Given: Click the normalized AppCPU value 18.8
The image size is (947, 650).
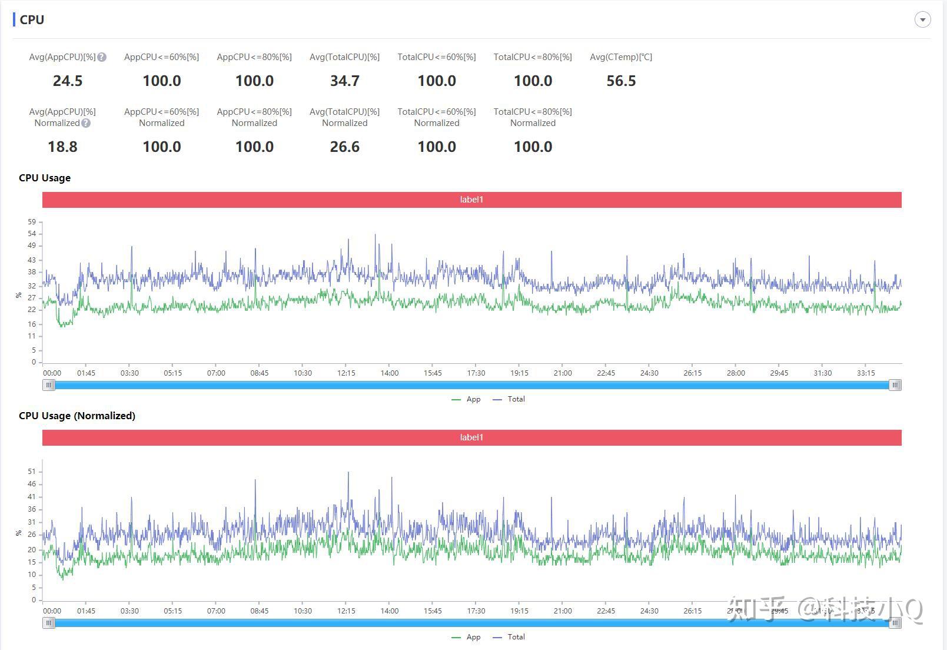Looking at the screenshot, I should pyautogui.click(x=62, y=147).
